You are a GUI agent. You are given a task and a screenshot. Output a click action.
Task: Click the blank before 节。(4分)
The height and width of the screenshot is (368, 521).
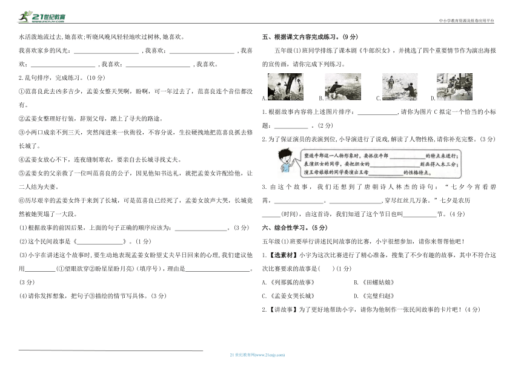click(420, 215)
